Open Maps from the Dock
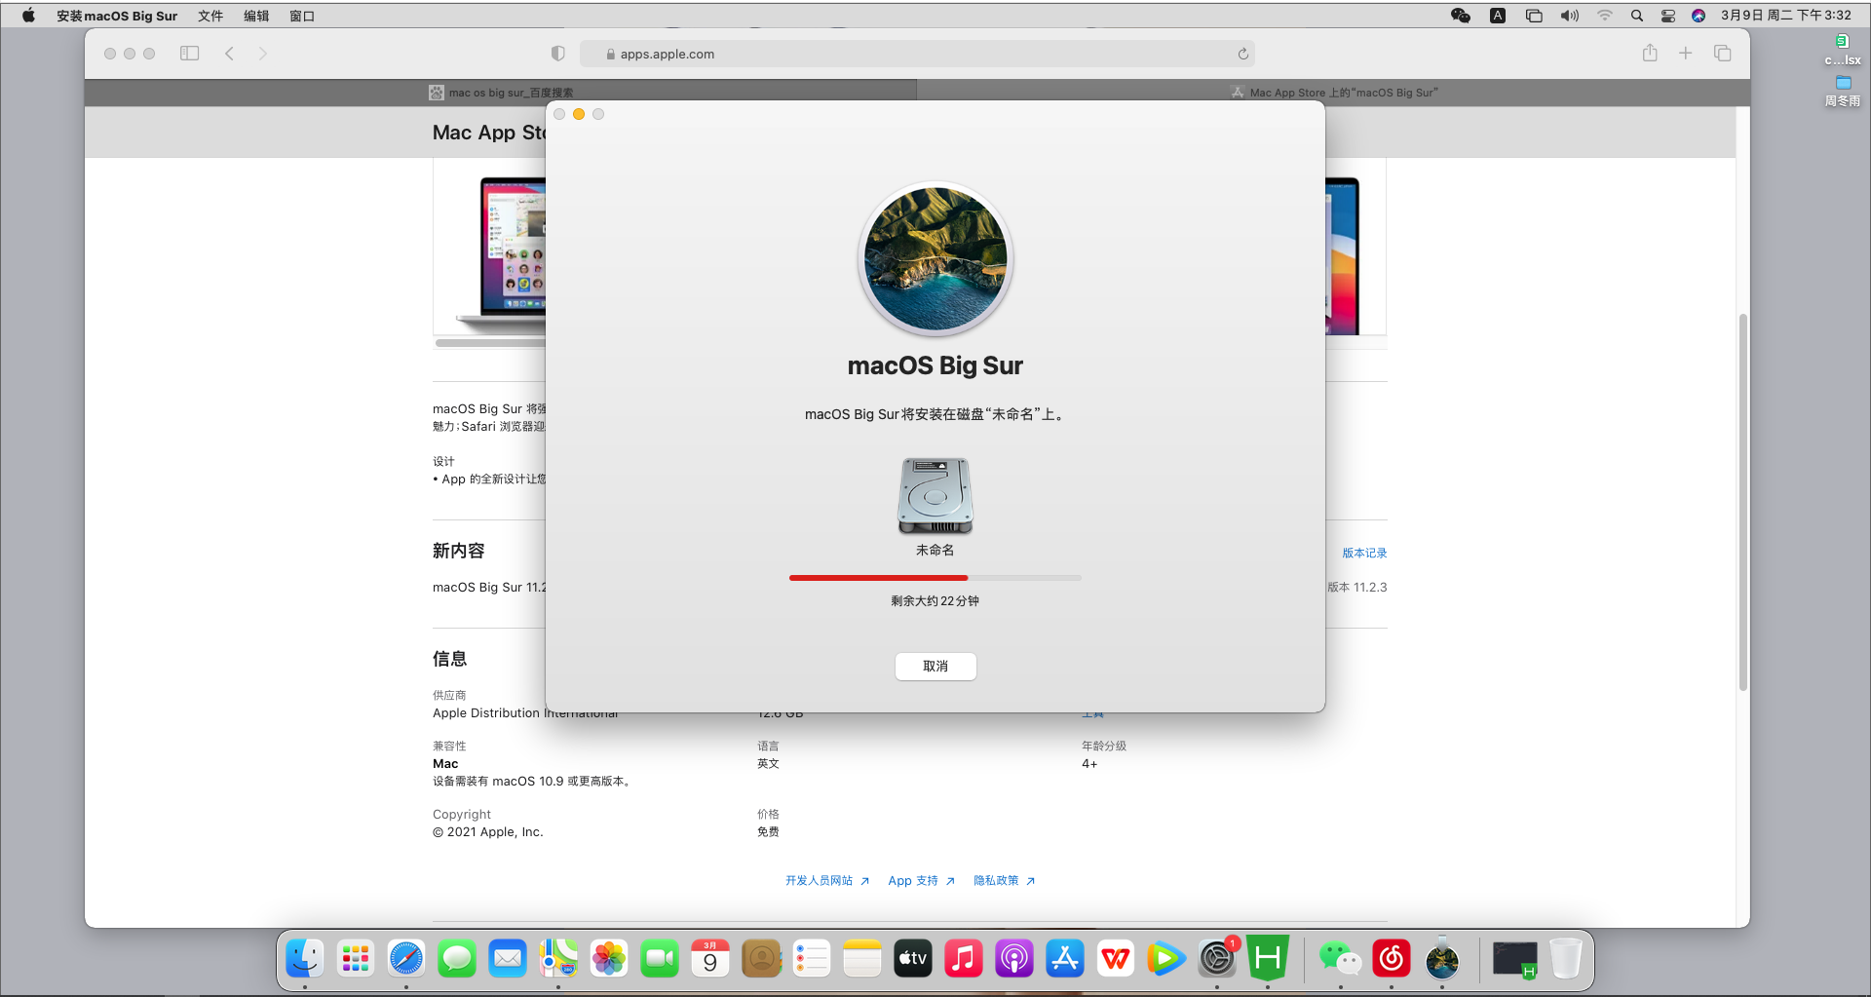1871x997 pixels. click(558, 959)
